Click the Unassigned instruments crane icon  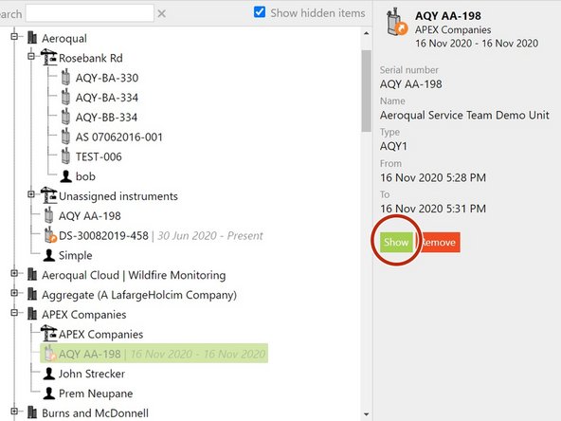[48, 195]
